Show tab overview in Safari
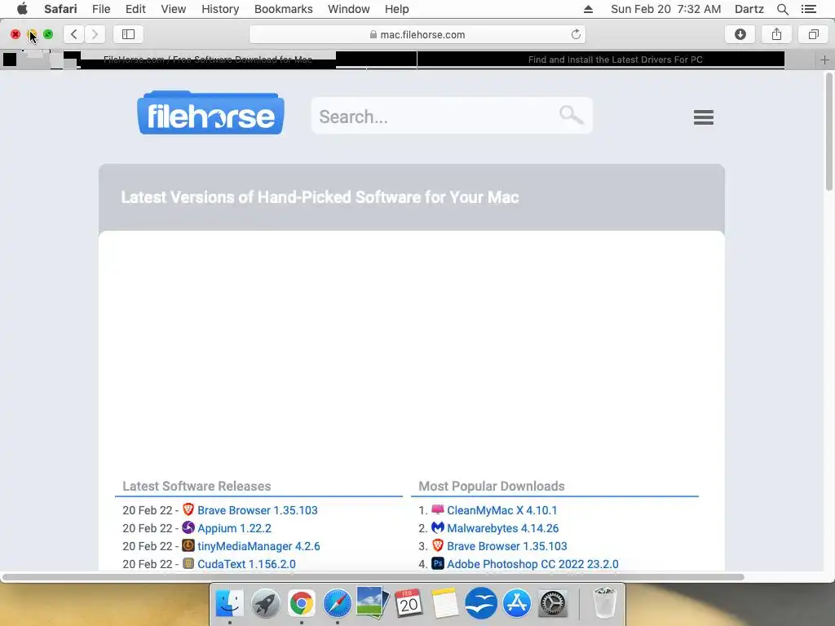Viewport: 835px width, 626px height. 813,34
